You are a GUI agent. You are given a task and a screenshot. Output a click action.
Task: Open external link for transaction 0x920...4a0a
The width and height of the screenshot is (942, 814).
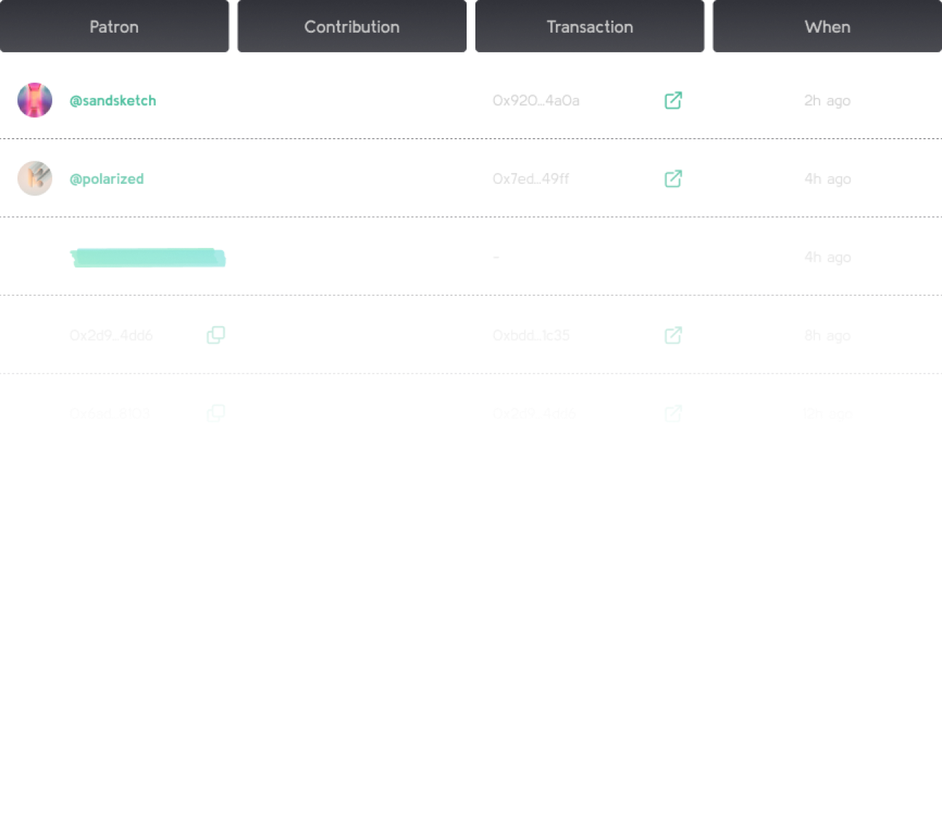(x=673, y=100)
